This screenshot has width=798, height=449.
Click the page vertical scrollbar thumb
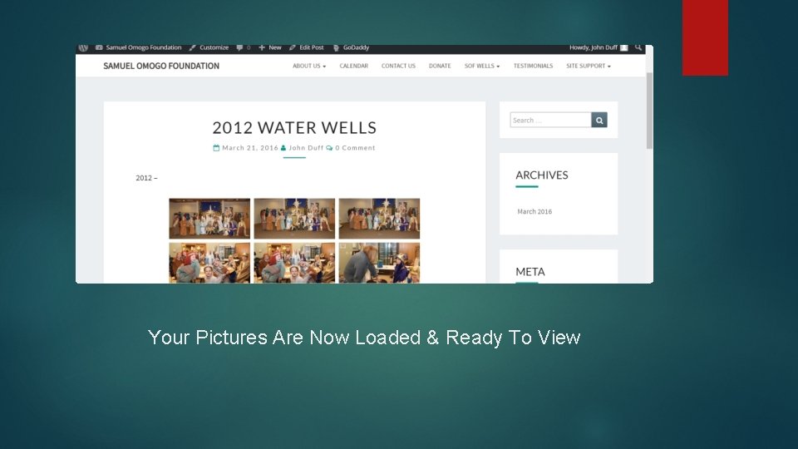pyautogui.click(x=649, y=111)
